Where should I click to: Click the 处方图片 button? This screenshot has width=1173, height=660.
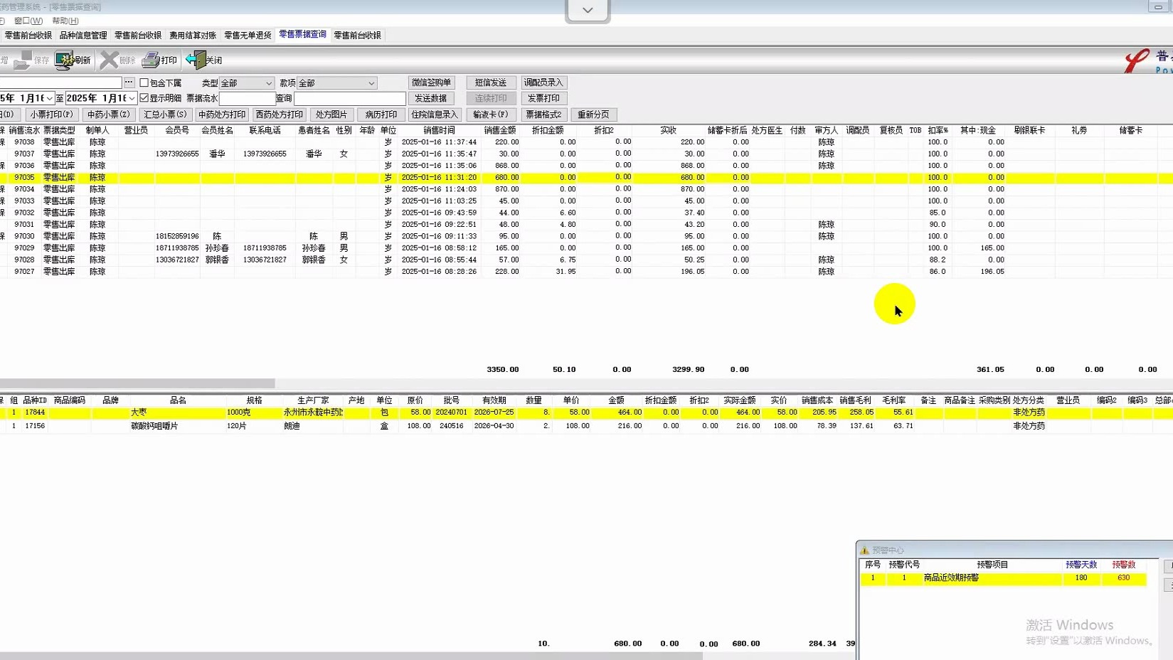(x=331, y=115)
